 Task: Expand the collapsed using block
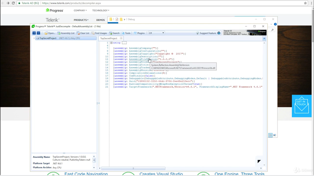coord(111,43)
